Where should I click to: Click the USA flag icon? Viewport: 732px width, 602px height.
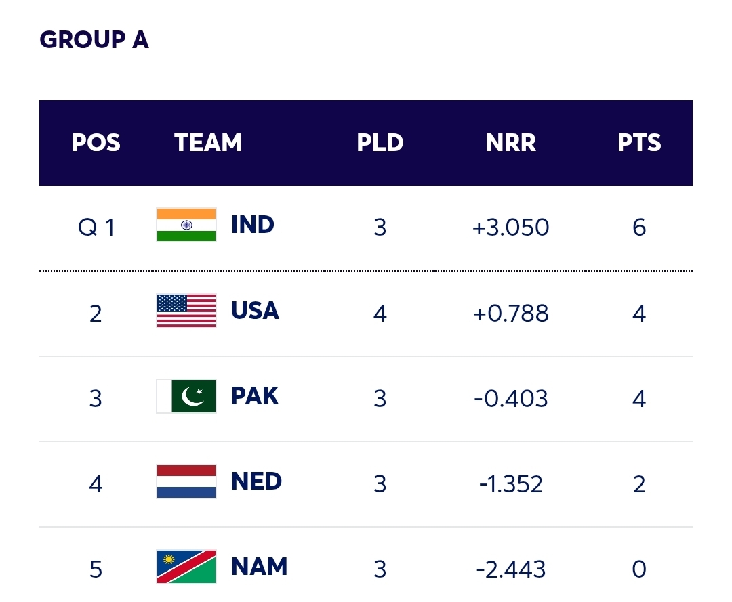[x=186, y=311]
